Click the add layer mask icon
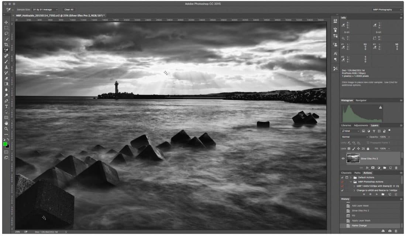This screenshot has width=406, height=236. pyautogui.click(x=373, y=168)
